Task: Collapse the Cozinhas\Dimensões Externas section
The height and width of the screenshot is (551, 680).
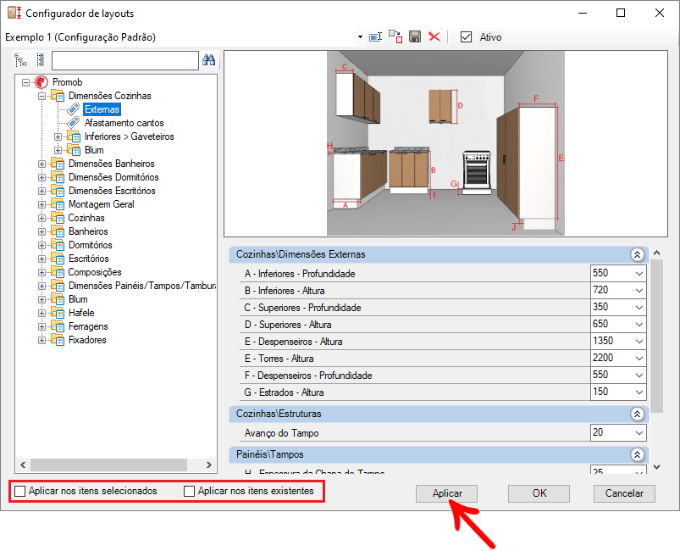Action: [637, 254]
